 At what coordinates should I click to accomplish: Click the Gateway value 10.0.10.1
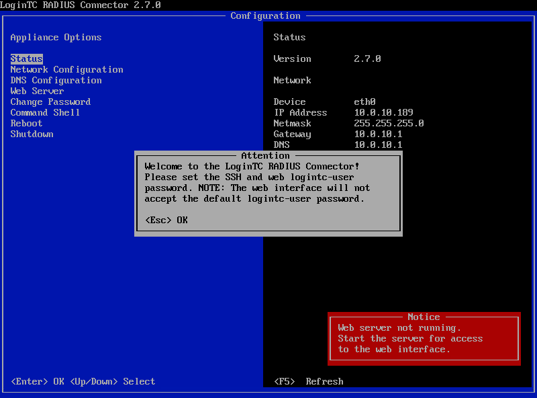(378, 134)
